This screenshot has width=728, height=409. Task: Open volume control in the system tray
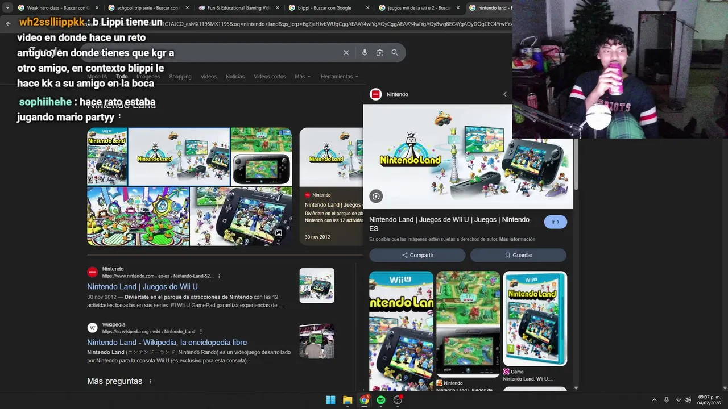click(x=688, y=400)
